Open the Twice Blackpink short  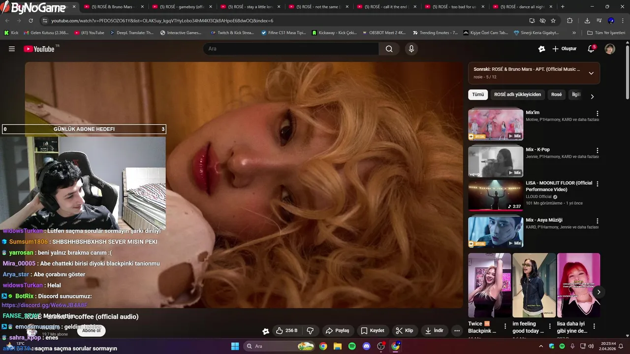pyautogui.click(x=490, y=285)
